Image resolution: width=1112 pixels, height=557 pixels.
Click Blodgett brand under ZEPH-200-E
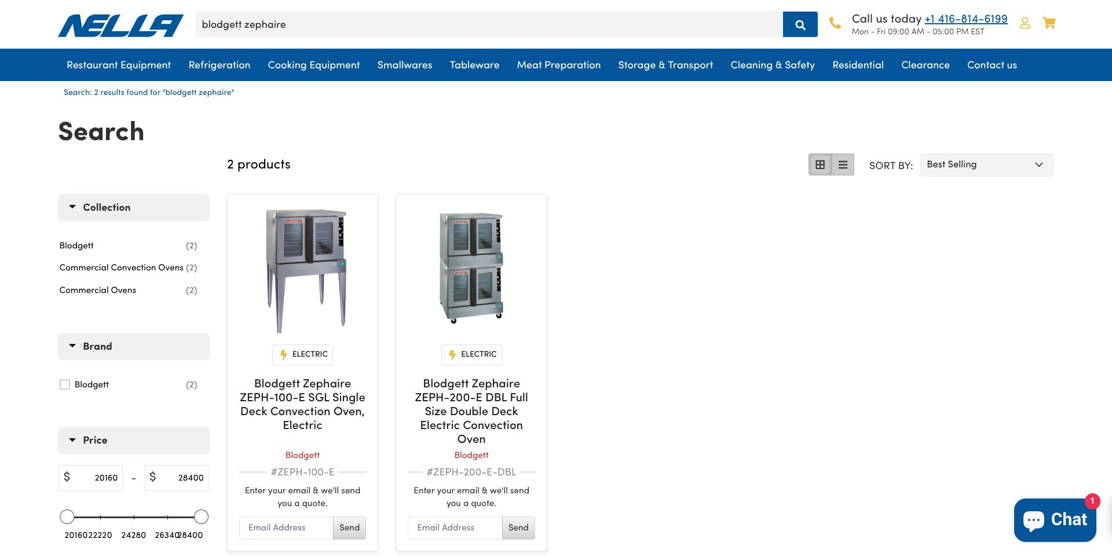point(471,455)
